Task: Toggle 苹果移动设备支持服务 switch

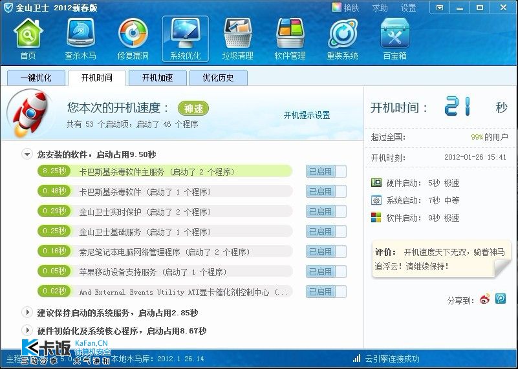Action: [x=326, y=272]
